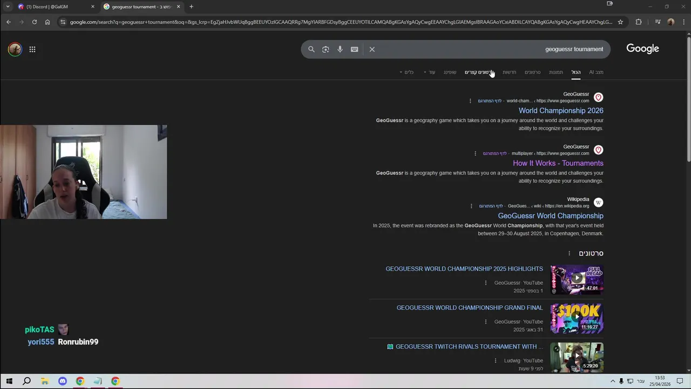Open the tab search dropdown arrow
This screenshot has width=691, height=389.
pyautogui.click(x=8, y=6)
